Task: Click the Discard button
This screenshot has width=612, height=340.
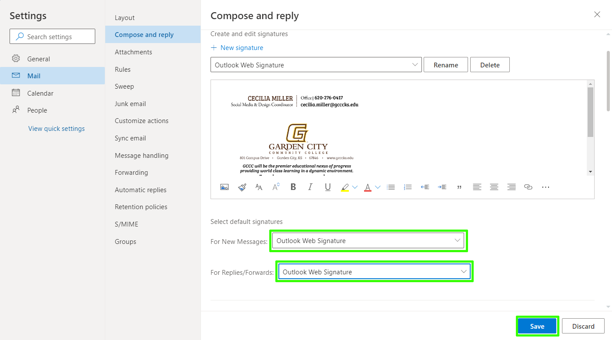Action: [583, 326]
